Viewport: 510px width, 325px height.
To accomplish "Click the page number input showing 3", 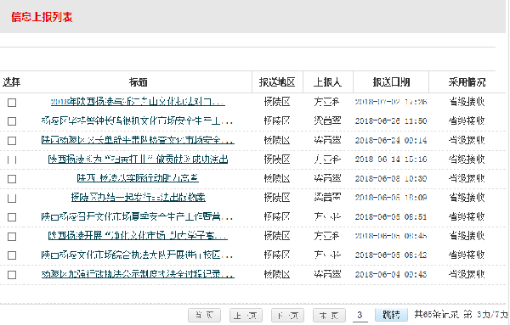I will [360, 315].
